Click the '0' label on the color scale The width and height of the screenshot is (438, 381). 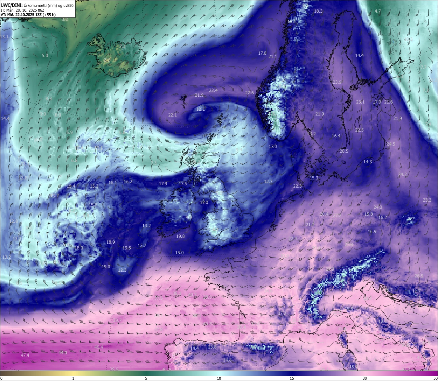click(x=1, y=378)
